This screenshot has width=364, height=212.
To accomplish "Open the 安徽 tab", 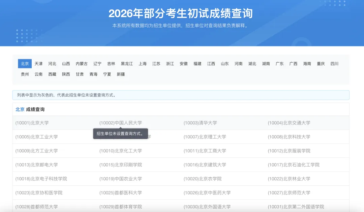I will point(184,64).
